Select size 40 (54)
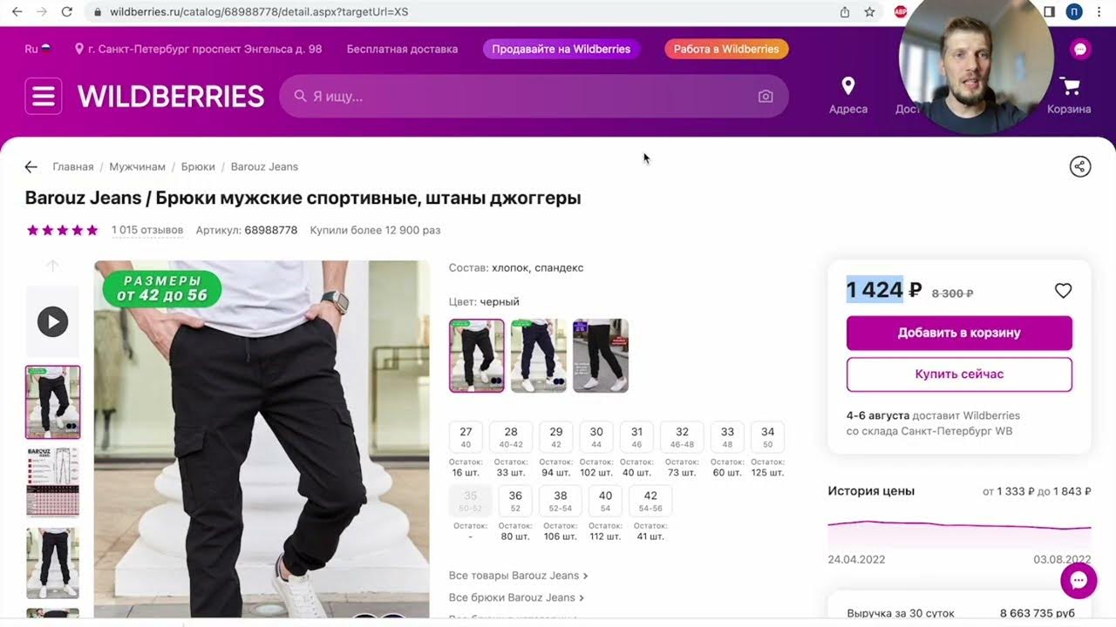Image resolution: width=1116 pixels, height=627 pixels. (605, 501)
